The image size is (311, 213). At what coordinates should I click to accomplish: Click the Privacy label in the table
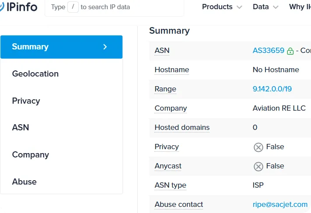coord(167,147)
